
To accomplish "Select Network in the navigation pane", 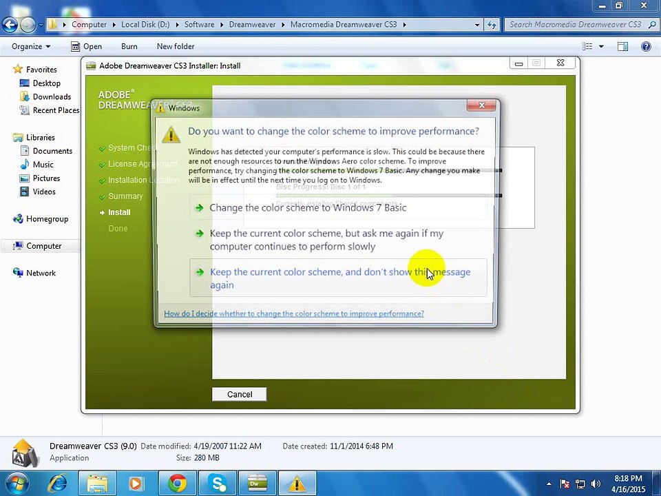I will coord(41,273).
